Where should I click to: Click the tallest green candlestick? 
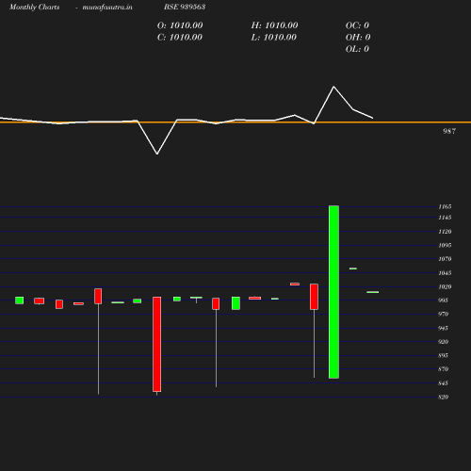pos(333,292)
